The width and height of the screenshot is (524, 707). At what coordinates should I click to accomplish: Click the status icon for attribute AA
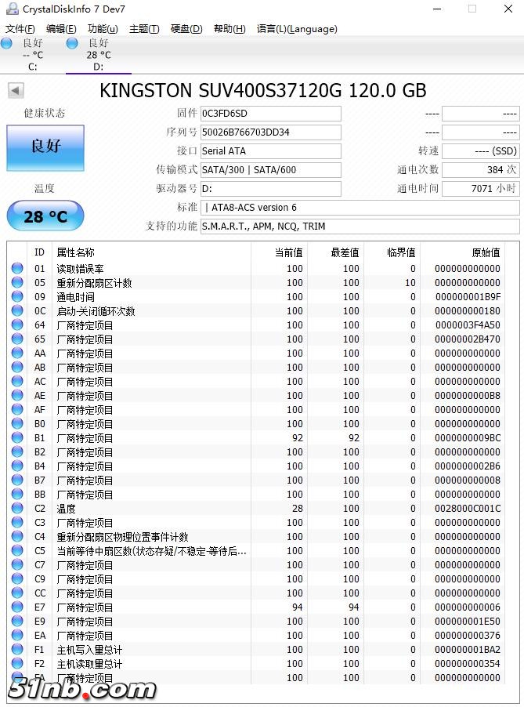(17, 353)
